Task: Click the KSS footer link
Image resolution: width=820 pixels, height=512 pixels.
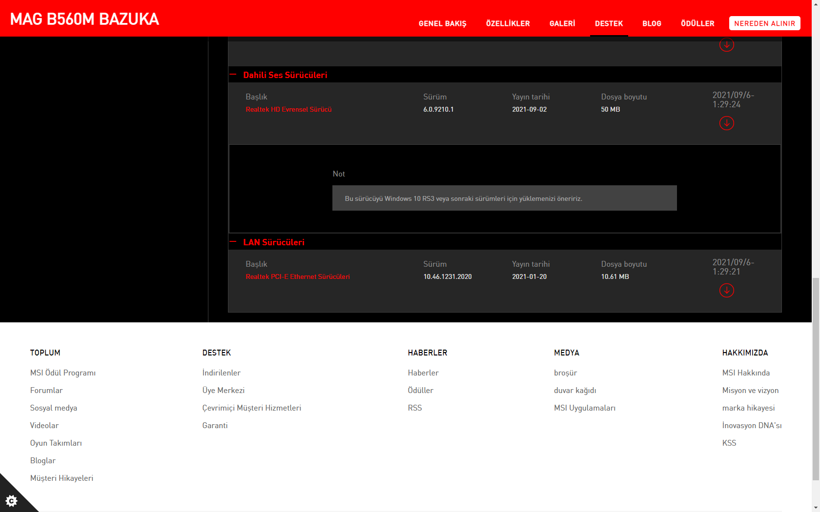Action: click(729, 443)
